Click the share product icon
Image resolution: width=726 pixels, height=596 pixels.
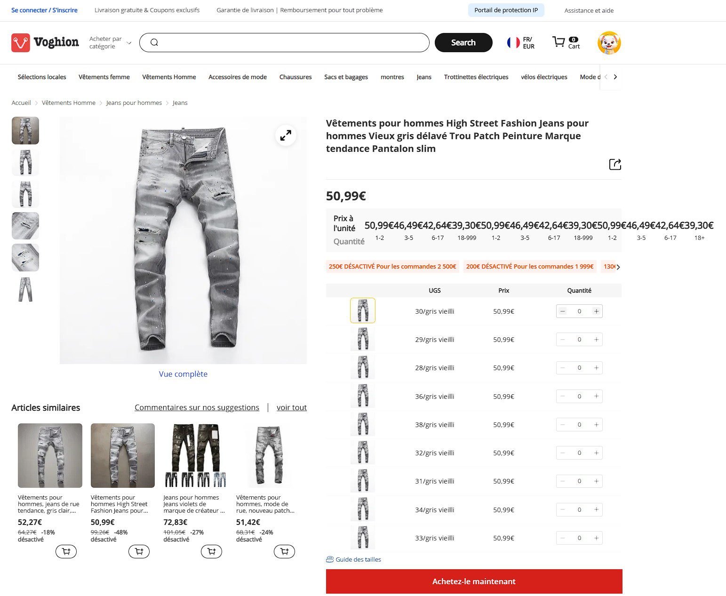(615, 164)
